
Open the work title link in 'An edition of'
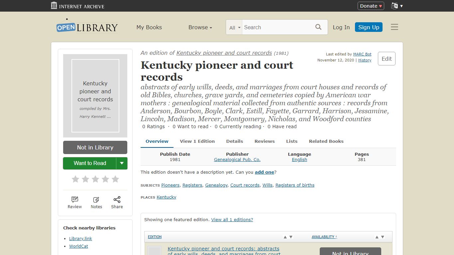pos(224,53)
